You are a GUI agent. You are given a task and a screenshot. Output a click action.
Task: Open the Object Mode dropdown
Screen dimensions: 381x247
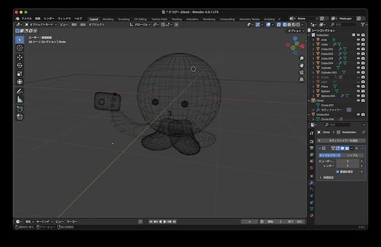(41, 25)
